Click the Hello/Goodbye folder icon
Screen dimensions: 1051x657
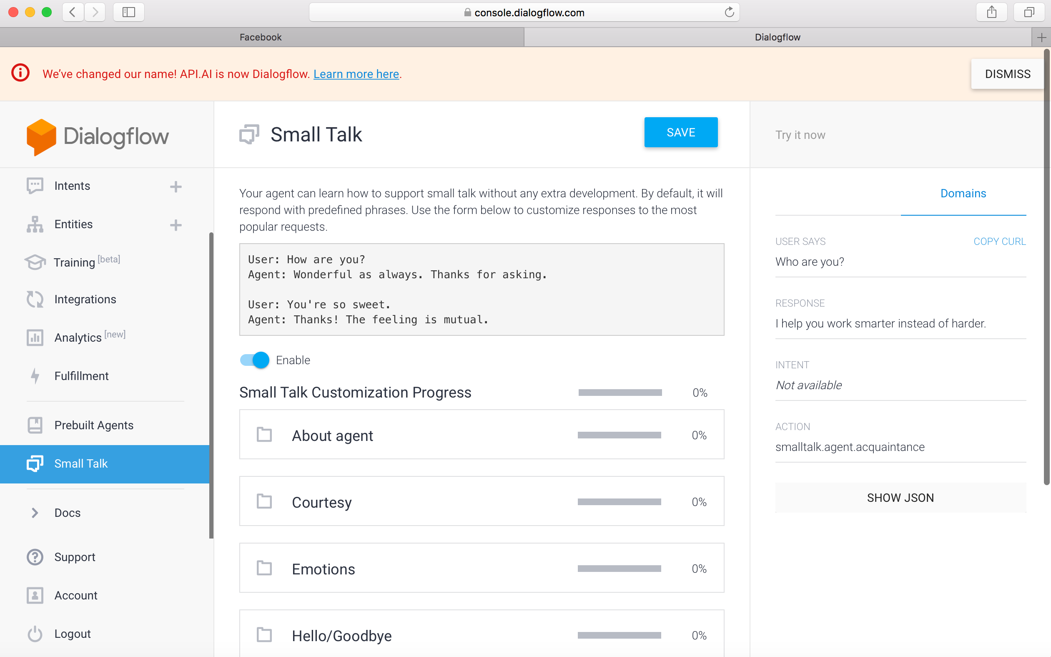pos(264,635)
